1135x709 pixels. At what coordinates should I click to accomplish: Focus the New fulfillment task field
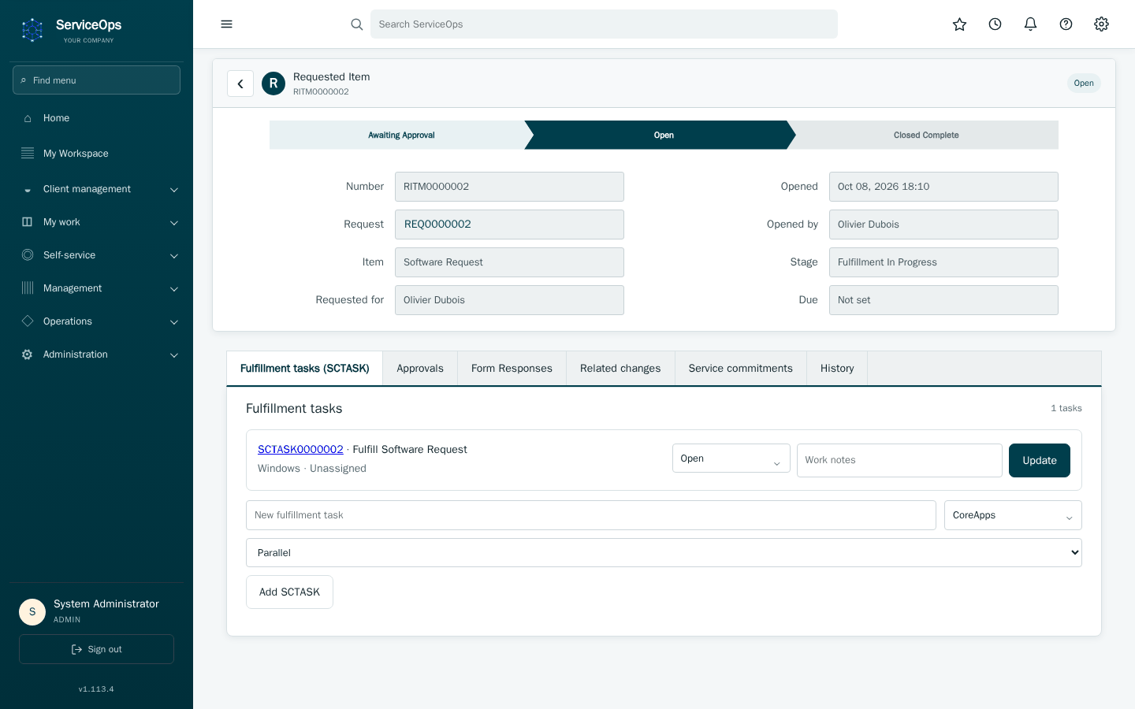click(x=590, y=515)
